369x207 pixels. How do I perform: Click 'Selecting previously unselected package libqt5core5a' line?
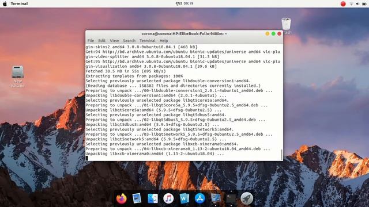point(157,100)
